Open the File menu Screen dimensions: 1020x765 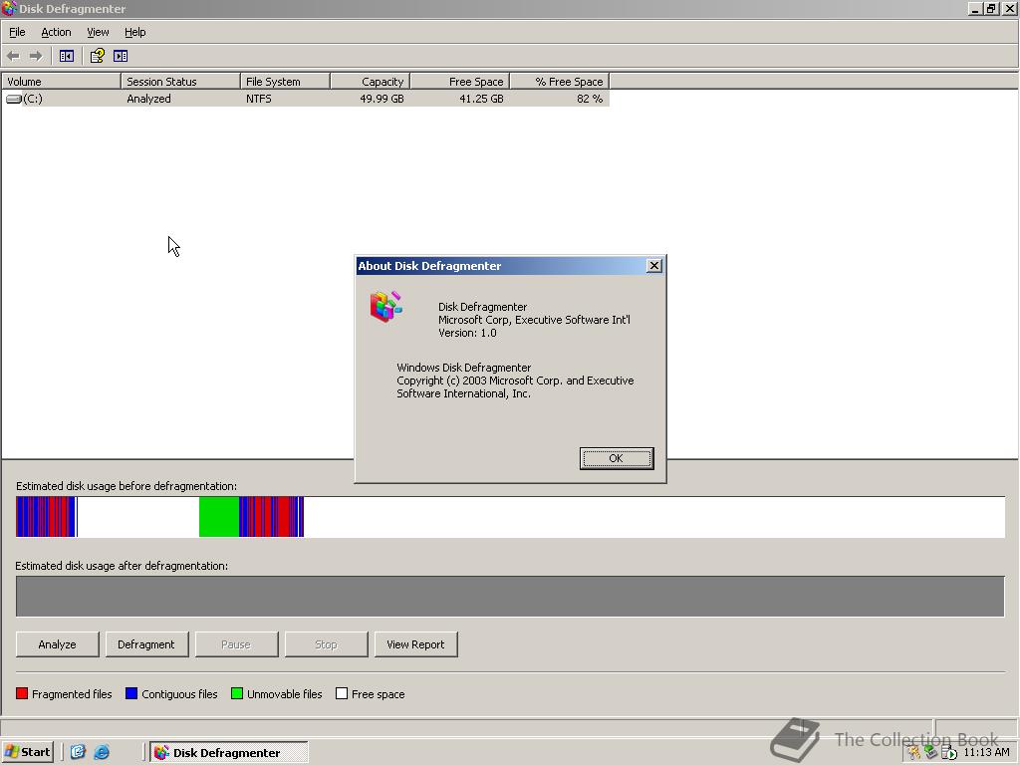click(x=17, y=32)
